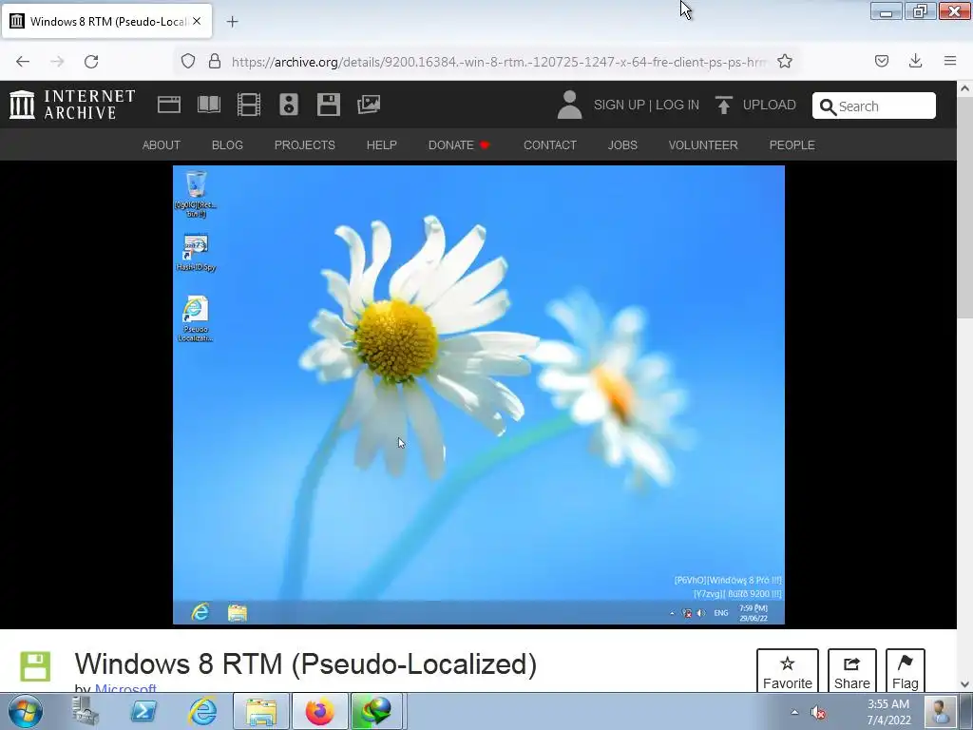Go to the Internet Archive home logo

(72, 105)
